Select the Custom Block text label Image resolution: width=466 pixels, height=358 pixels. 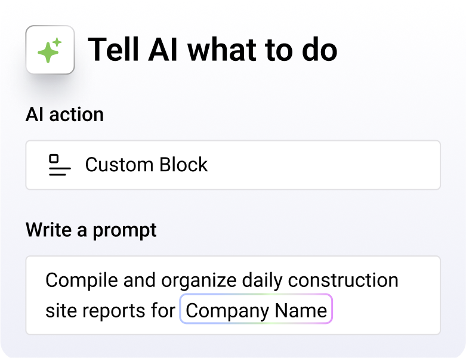coord(146,165)
